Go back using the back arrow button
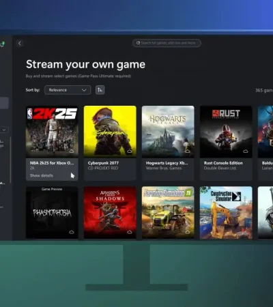This screenshot has height=307, width=273. tap(20, 43)
